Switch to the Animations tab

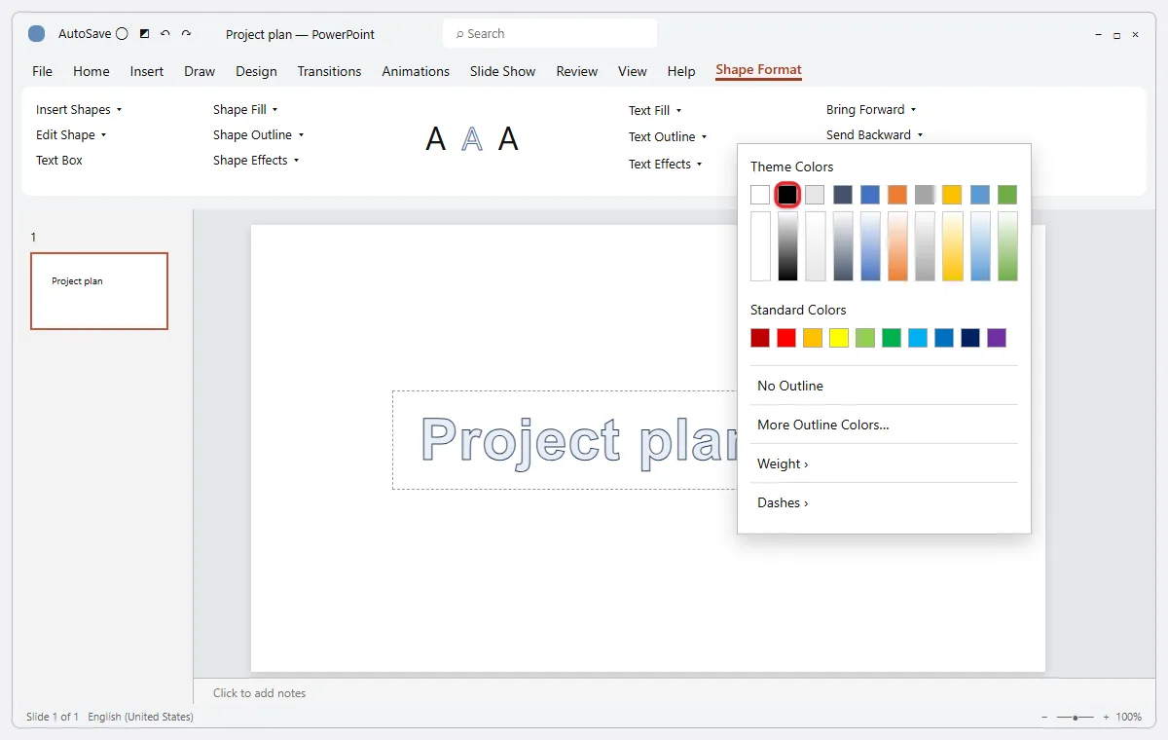(x=416, y=71)
